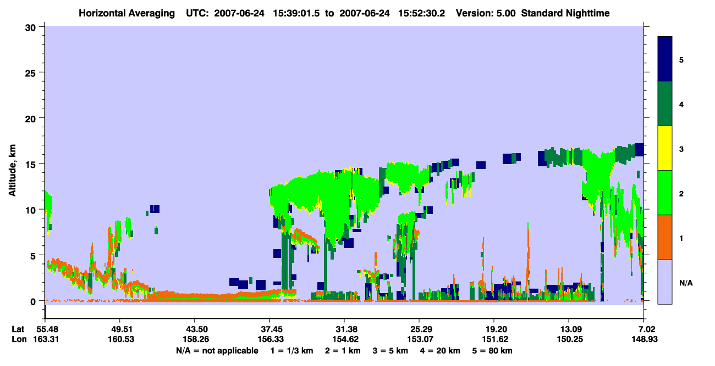Screen dimensions: 715x366
Task: Click legend text '1 = 1/3 km'
Action: (293, 351)
